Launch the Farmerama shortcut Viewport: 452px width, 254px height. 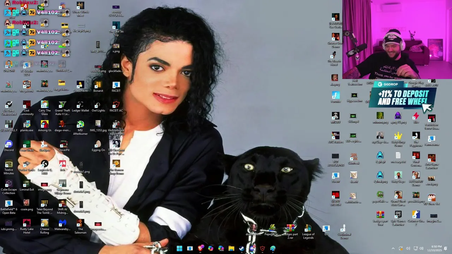432,140
